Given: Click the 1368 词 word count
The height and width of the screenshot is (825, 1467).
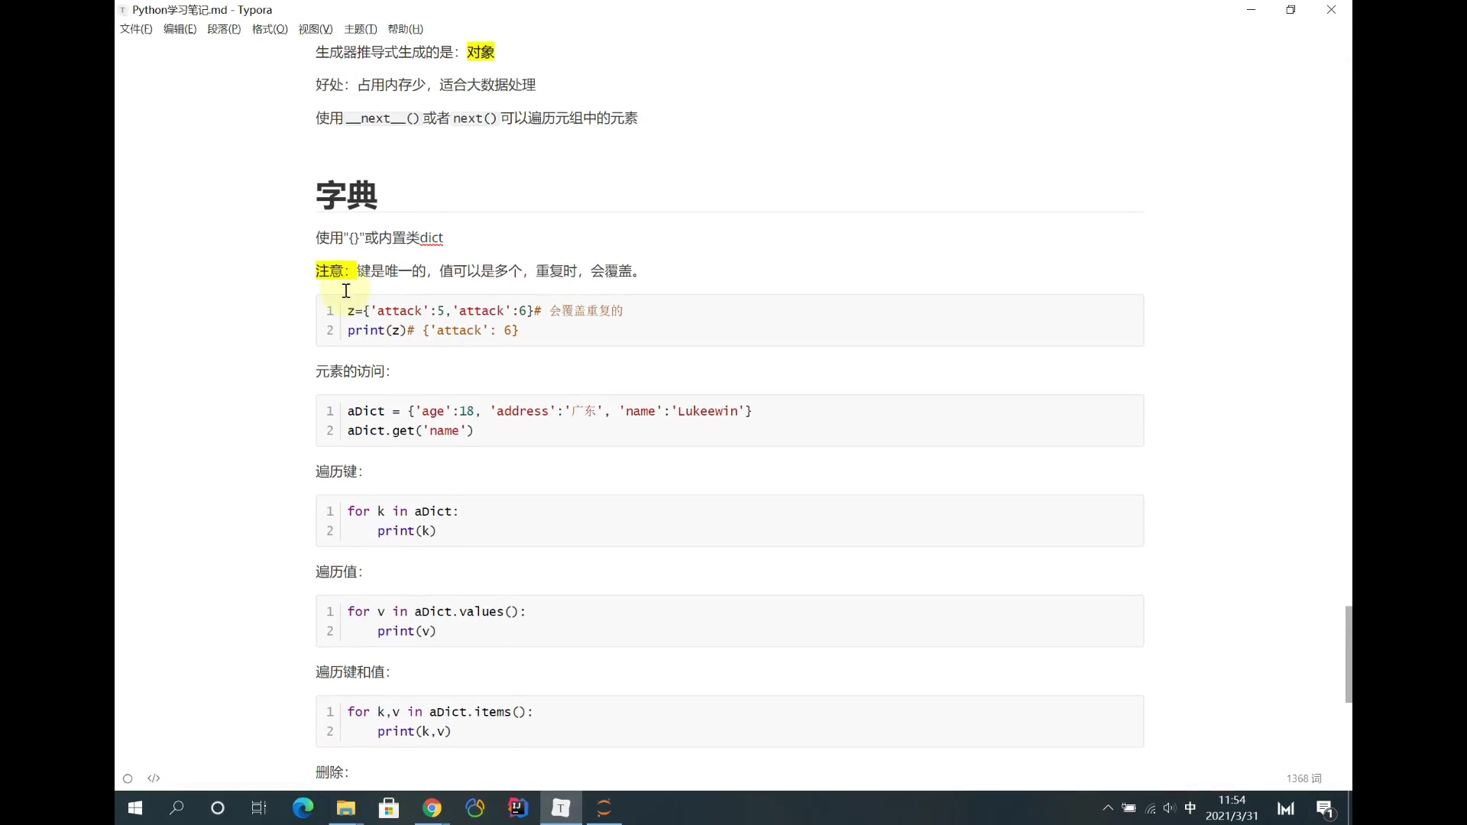Looking at the screenshot, I should [x=1304, y=778].
